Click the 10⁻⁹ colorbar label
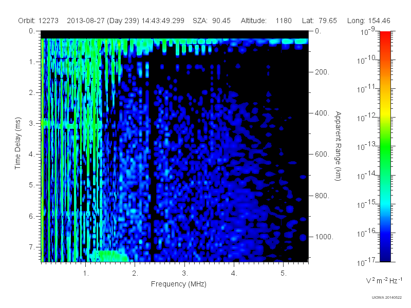Viewport: 411px width, 308px height. click(x=368, y=31)
